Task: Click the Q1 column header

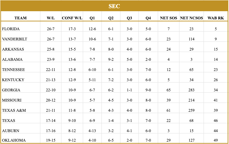Action: [92, 18]
